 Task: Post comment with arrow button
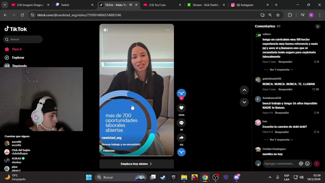[317, 164]
